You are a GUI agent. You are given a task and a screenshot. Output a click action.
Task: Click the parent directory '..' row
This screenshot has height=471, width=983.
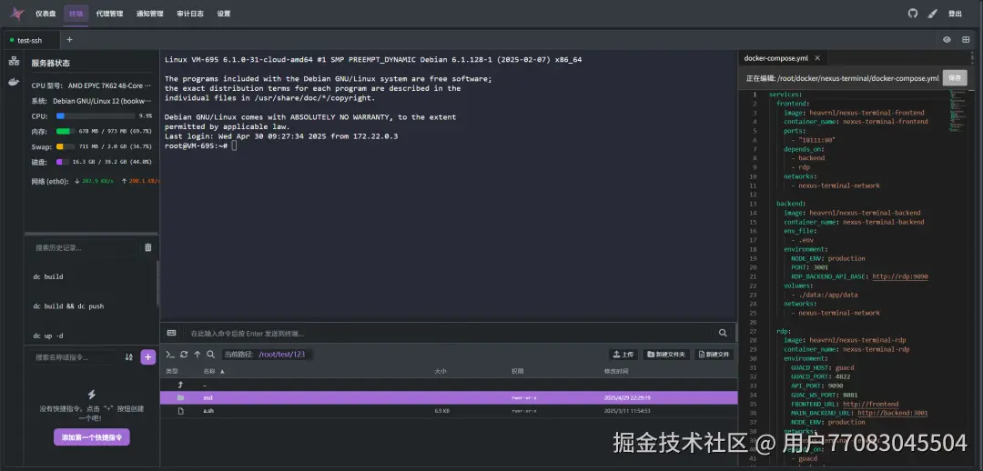point(448,385)
